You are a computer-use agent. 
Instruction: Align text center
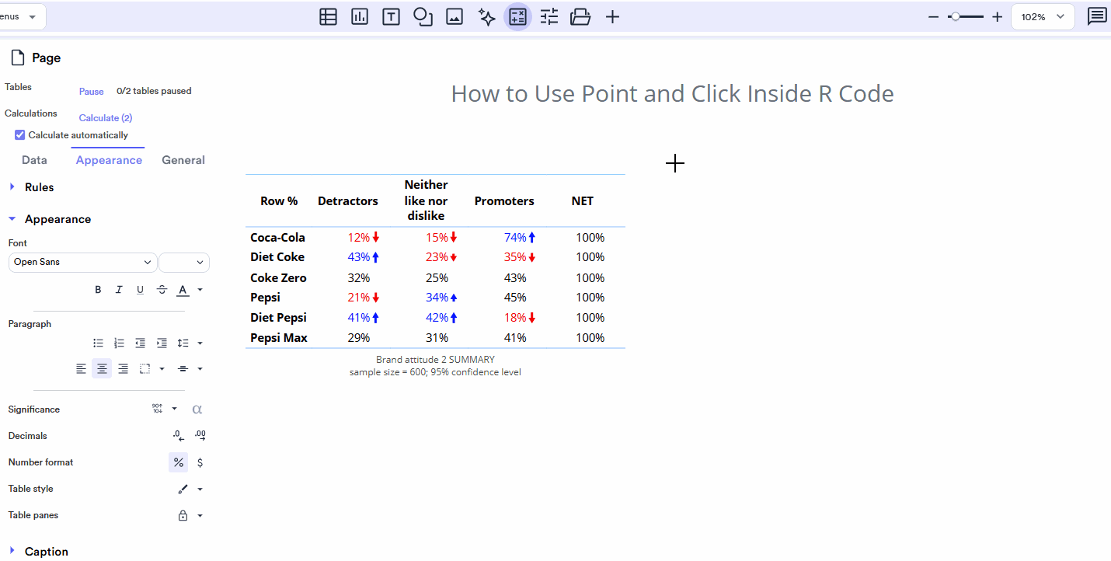(x=102, y=368)
